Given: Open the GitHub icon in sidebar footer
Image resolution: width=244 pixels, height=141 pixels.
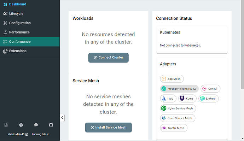Looking at the screenshot, I should tap(51, 125).
